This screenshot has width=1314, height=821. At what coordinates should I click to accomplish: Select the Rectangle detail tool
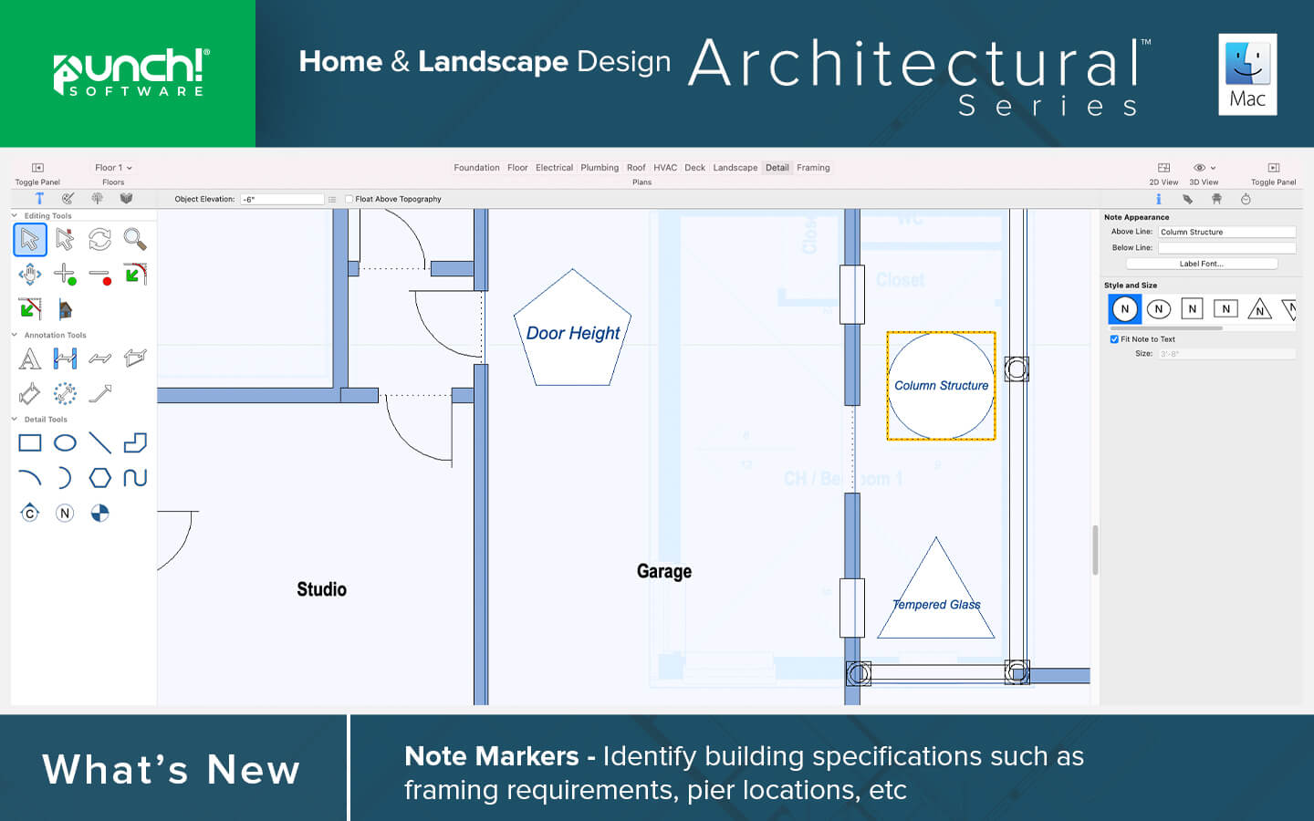tap(30, 443)
